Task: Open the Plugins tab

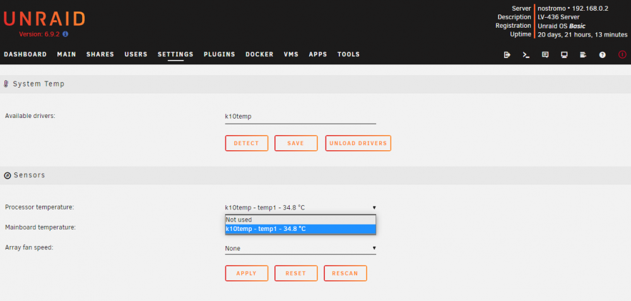Action: (x=220, y=54)
